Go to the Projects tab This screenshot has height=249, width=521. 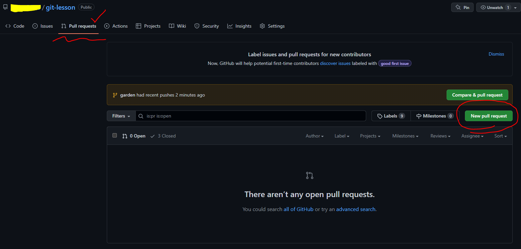point(148,26)
